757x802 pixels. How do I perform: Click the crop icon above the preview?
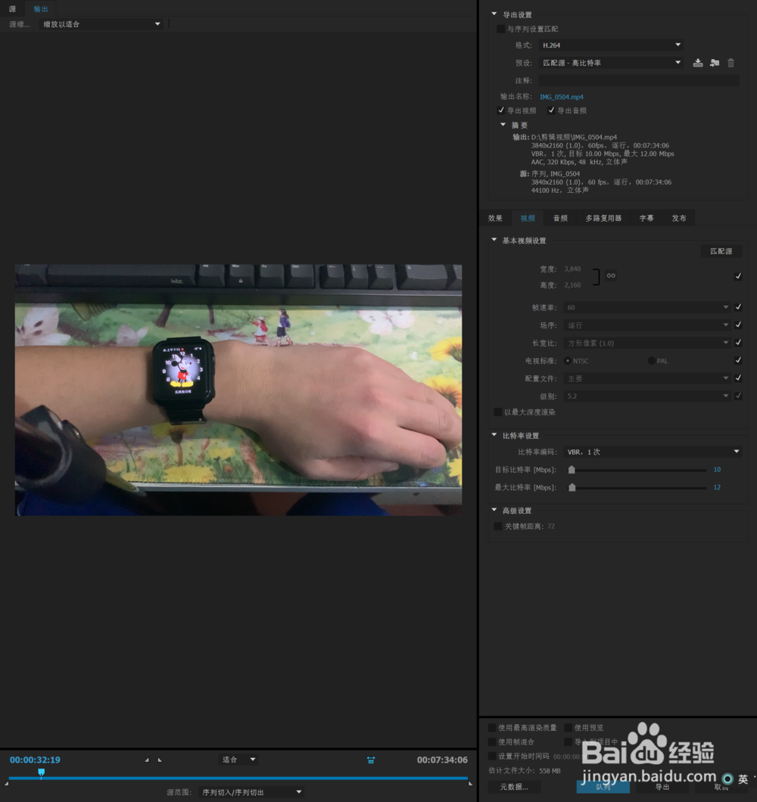[x=371, y=759]
